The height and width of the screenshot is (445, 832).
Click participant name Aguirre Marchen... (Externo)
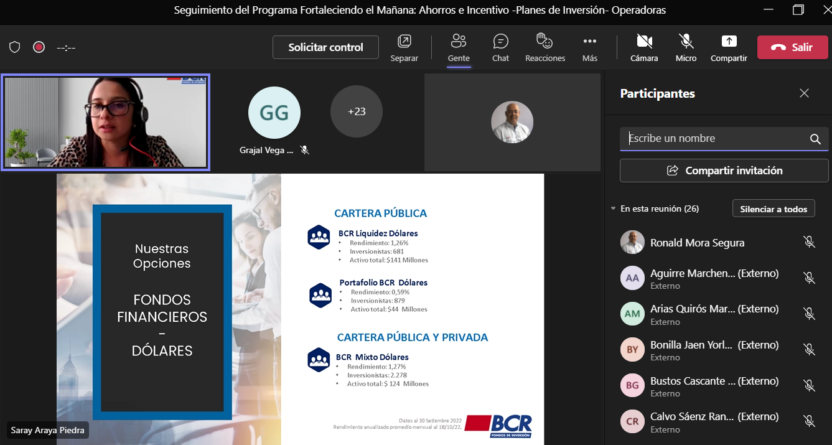pyautogui.click(x=714, y=273)
